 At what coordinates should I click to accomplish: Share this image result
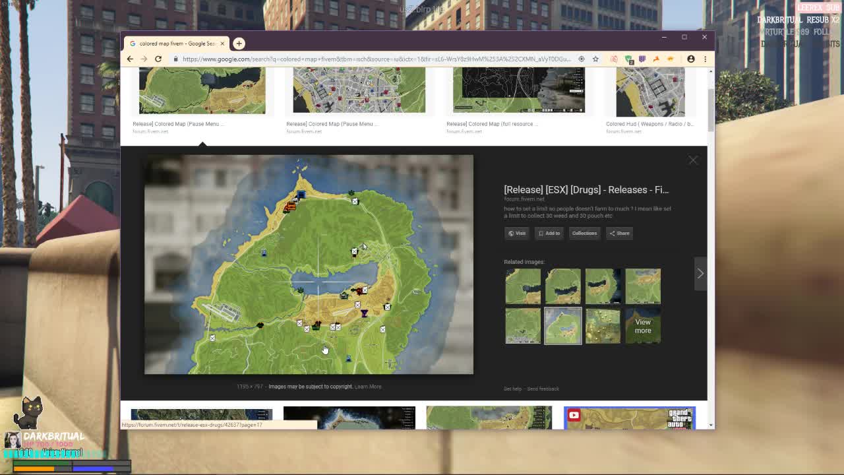click(x=619, y=233)
